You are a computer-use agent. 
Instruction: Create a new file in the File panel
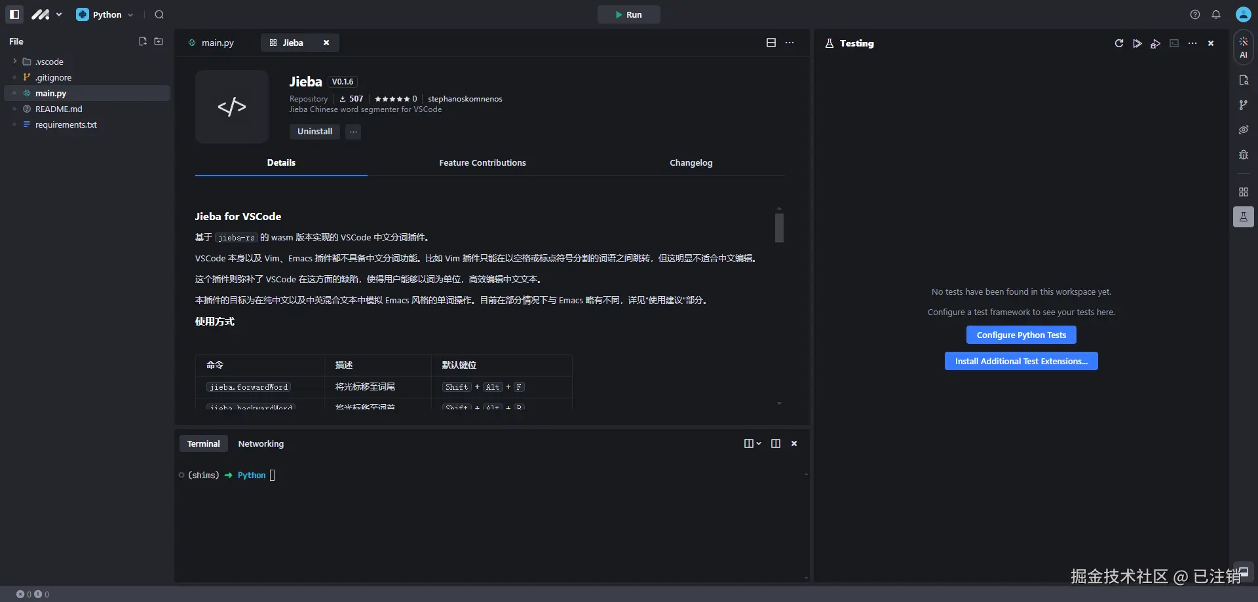coord(143,41)
